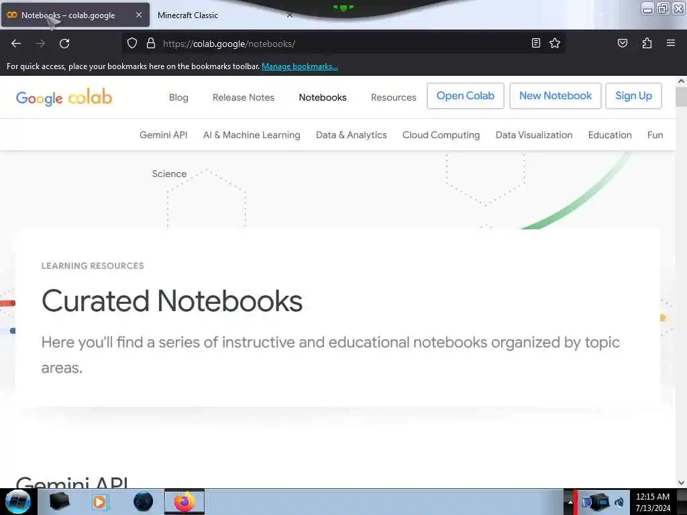
Task: Click the page scrollbar down arrow
Action: click(x=681, y=482)
